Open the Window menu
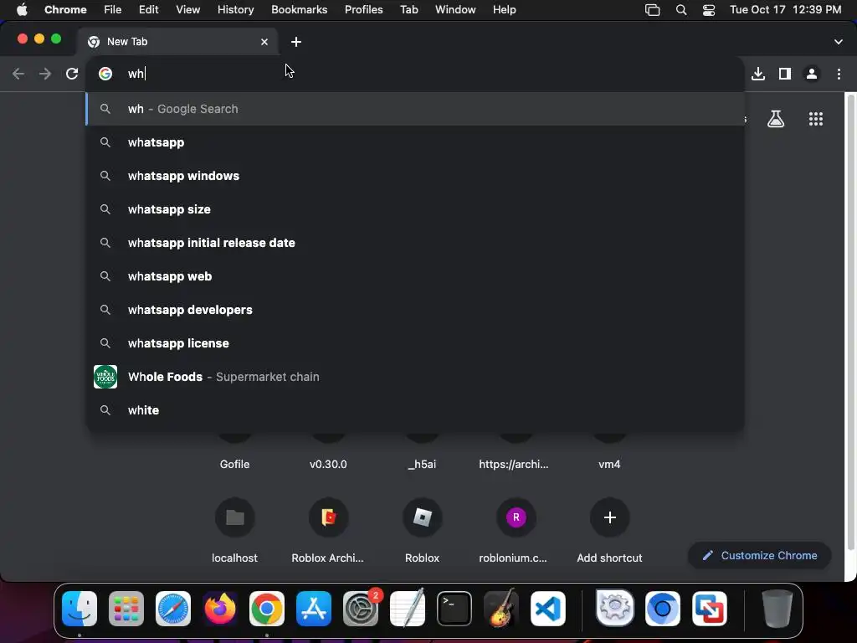 pyautogui.click(x=455, y=9)
